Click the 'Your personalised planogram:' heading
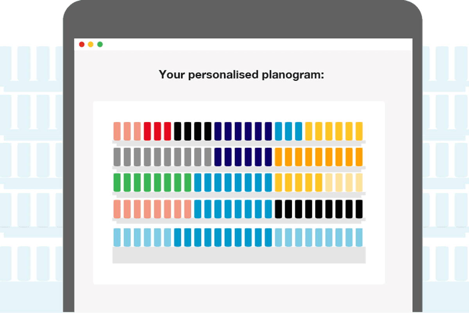 242,74
